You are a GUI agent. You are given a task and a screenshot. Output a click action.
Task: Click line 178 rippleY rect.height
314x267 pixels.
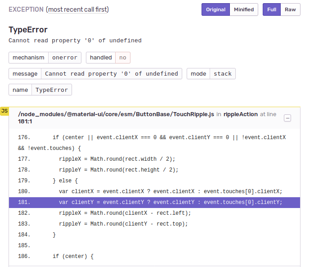click(154, 170)
